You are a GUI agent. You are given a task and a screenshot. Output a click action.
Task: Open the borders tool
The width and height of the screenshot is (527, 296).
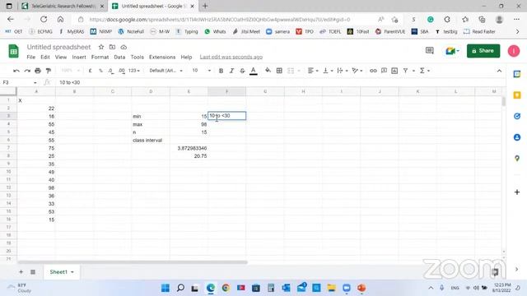[x=279, y=71]
